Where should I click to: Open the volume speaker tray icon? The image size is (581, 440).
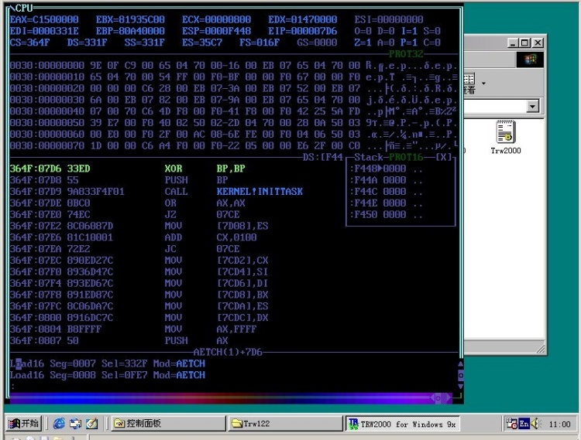[x=536, y=424]
